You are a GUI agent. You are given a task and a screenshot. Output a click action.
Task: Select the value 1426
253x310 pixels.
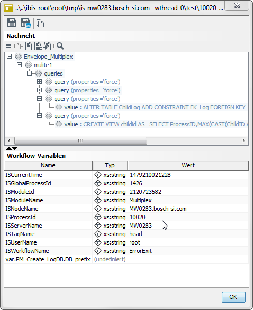tap(136, 183)
